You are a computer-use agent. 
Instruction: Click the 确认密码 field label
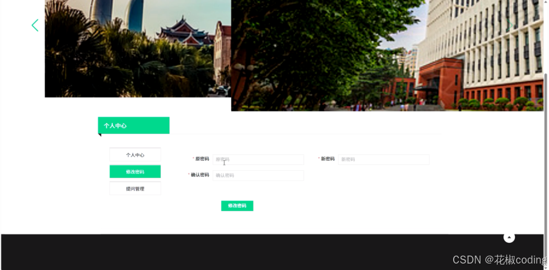[200, 175]
